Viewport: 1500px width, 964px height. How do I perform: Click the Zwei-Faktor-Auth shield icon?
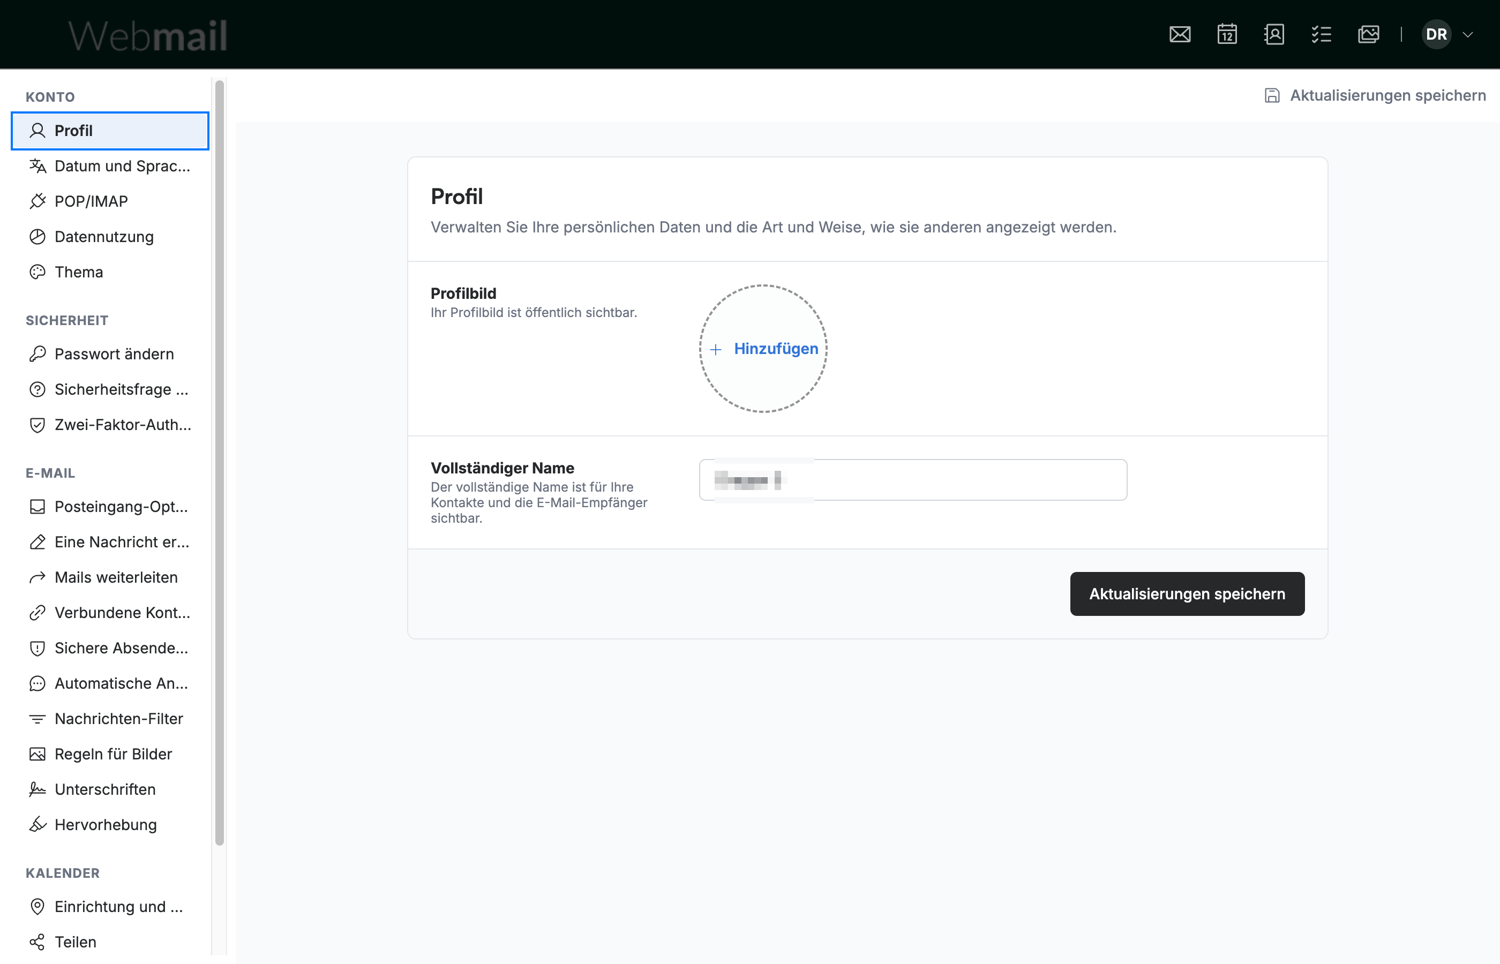pos(37,424)
